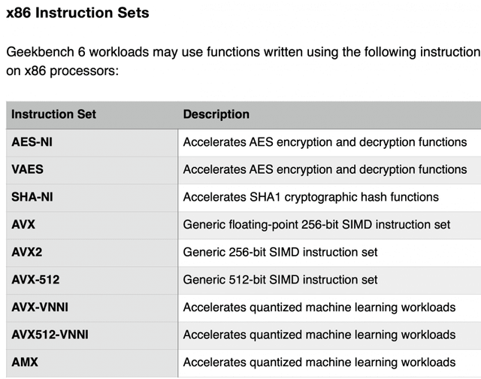This screenshot has width=481, height=379.
Task: Select the "Instruction Set" column header
Action: tap(54, 115)
